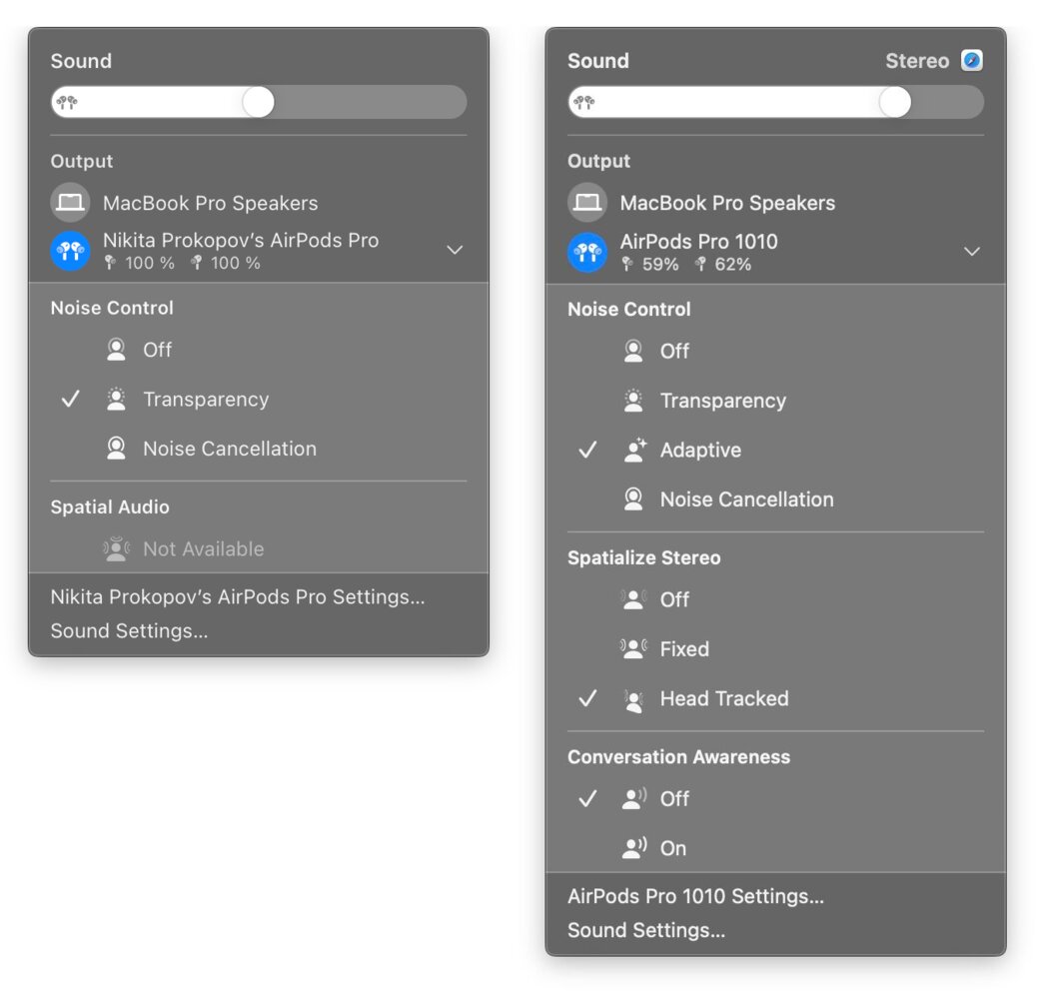Open Nikita Prokopov's AirPods Pro Settings

tap(238, 596)
